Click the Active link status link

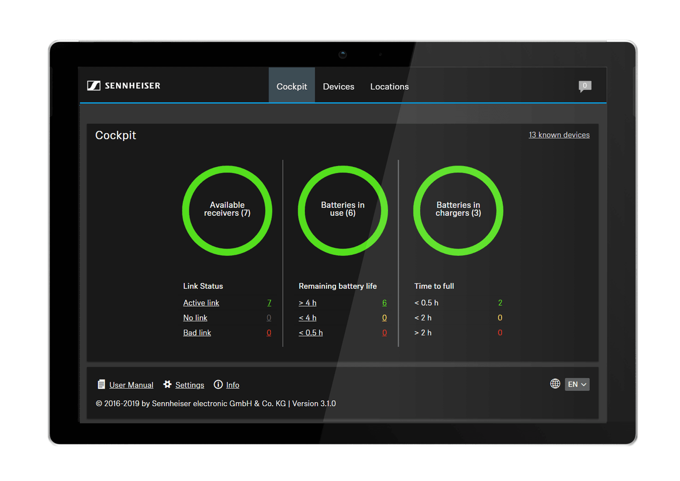tap(201, 303)
